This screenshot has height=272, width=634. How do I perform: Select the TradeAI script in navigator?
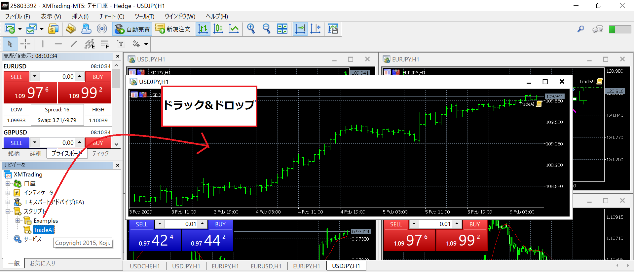(x=44, y=230)
